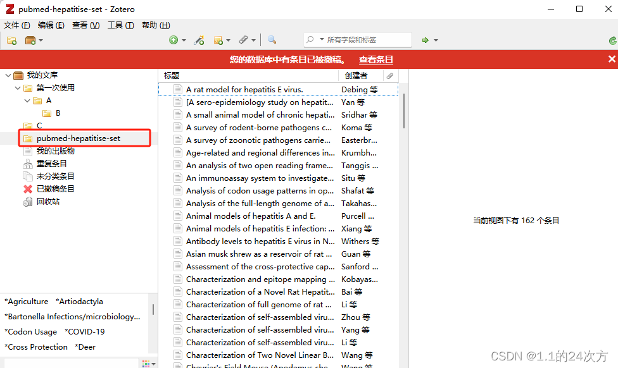The height and width of the screenshot is (368, 618).
Task: Open the search mode dropdown in the search box
Action: coord(322,39)
